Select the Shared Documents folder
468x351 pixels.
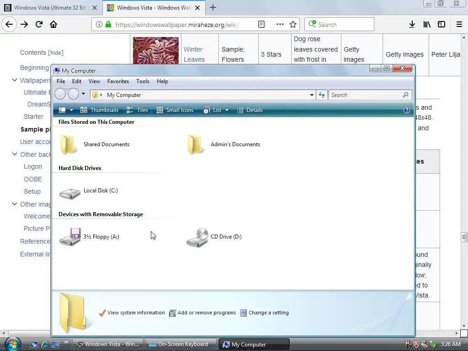94,144
